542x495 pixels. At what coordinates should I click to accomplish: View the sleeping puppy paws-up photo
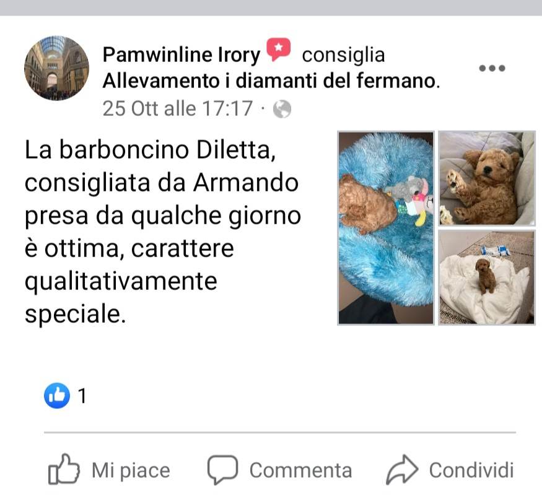point(487,178)
